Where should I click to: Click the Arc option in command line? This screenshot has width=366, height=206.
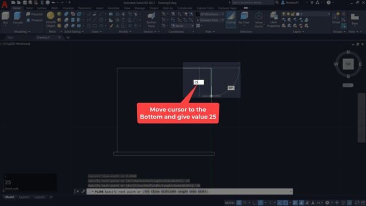tap(147, 192)
